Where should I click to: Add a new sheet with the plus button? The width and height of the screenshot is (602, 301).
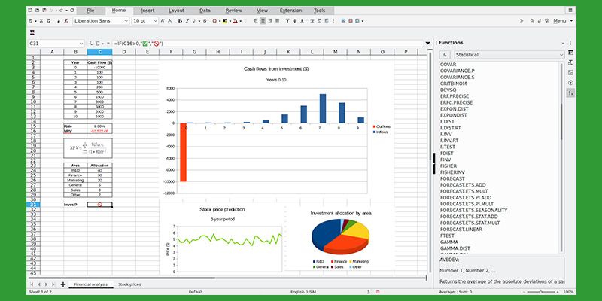click(63, 284)
